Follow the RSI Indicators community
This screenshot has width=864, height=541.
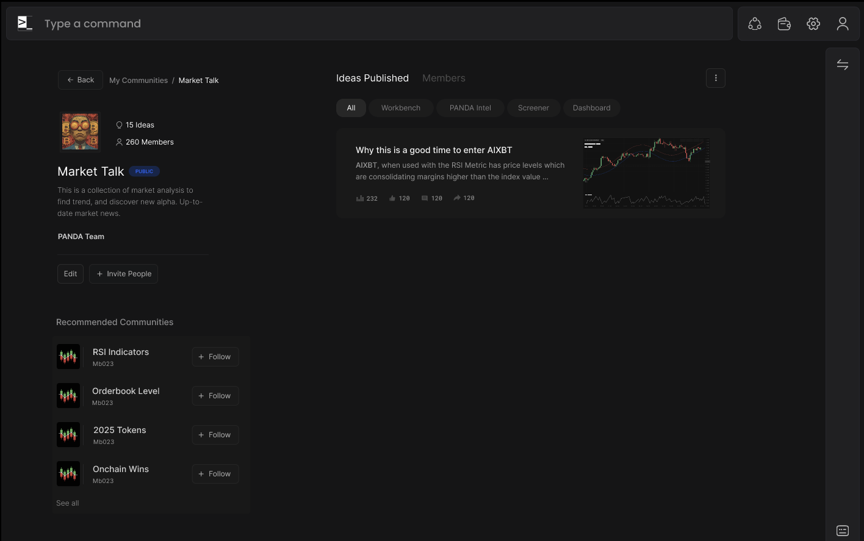[x=215, y=357]
